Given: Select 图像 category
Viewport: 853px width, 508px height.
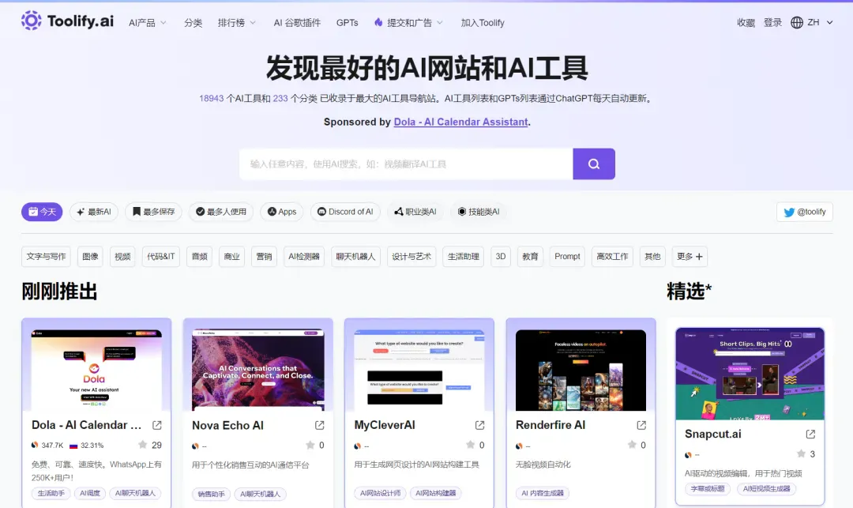Looking at the screenshot, I should 90,256.
